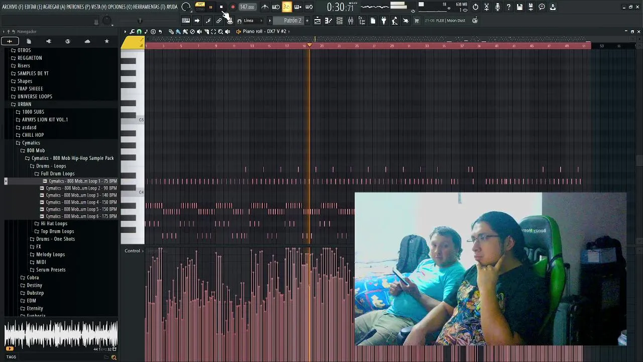Image resolution: width=643 pixels, height=362 pixels.
Task: Select the piano roll draw pencil tool
Action: [171, 31]
